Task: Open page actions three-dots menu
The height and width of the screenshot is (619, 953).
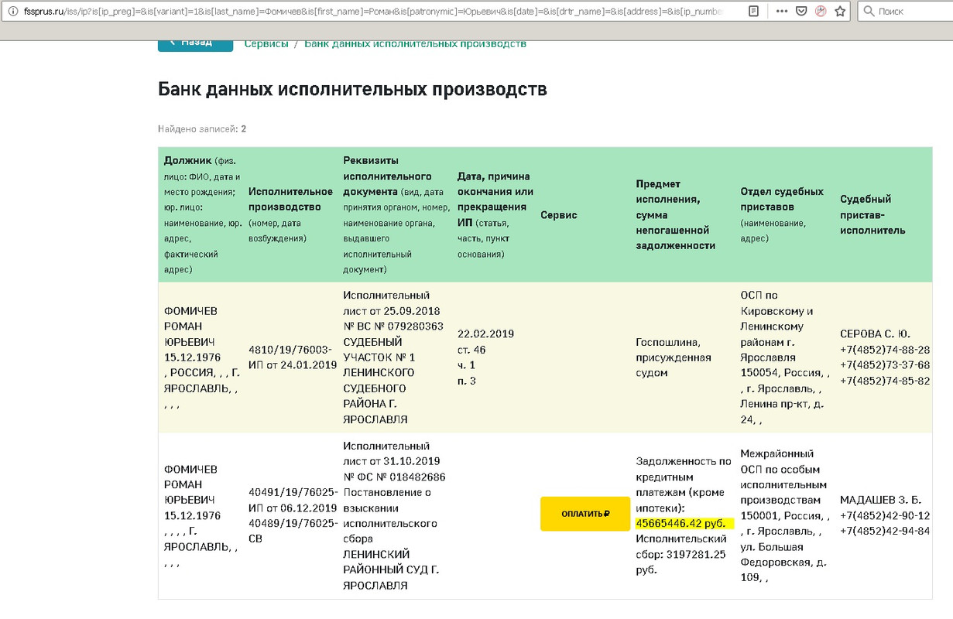Action: (x=782, y=12)
